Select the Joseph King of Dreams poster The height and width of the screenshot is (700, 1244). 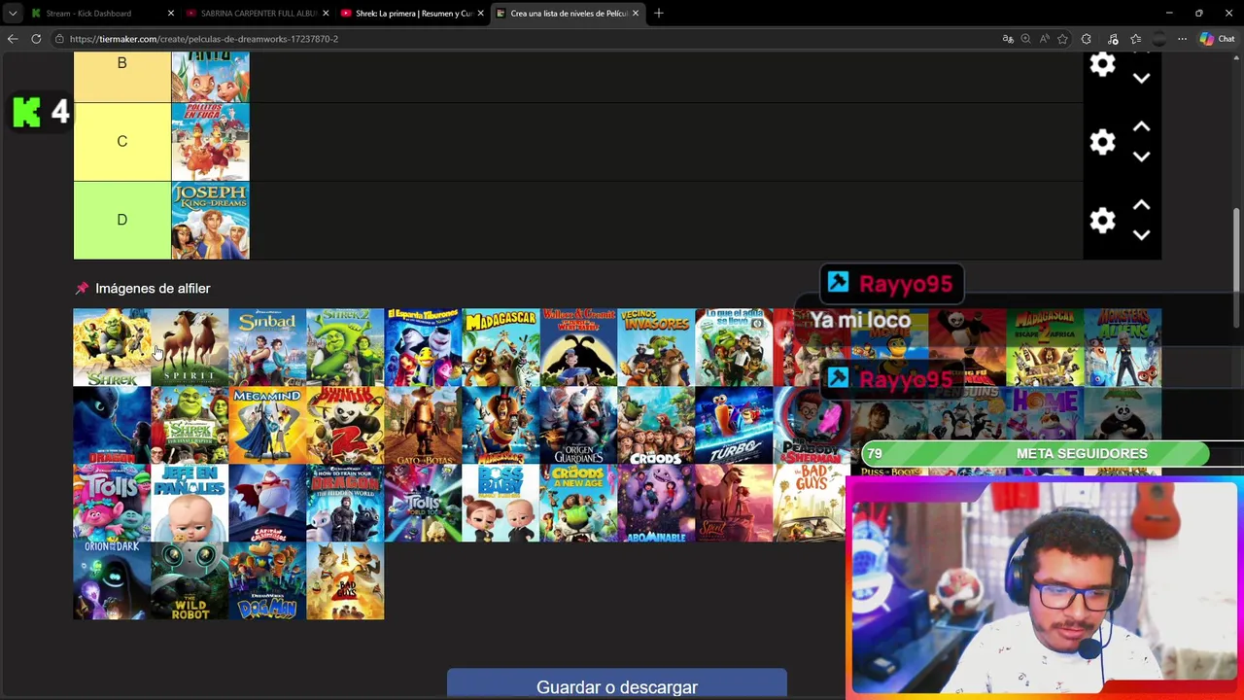click(x=210, y=221)
